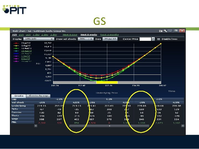The width and height of the screenshot is (199, 149).
Task: Click the Vega value 240
Action: tap(142, 119)
